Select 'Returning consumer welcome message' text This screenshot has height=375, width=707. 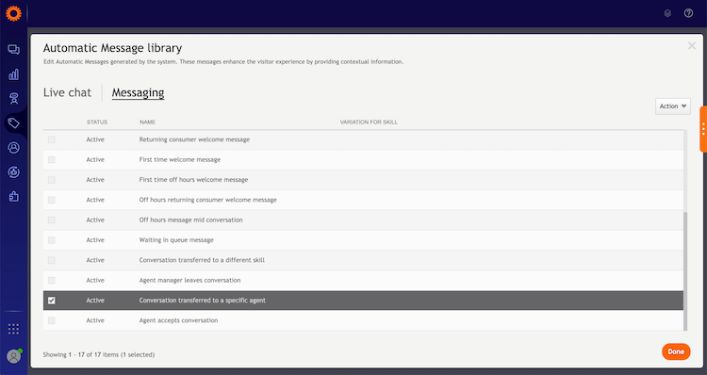click(194, 139)
